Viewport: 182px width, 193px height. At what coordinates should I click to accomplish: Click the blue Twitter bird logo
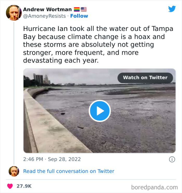172,9
